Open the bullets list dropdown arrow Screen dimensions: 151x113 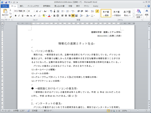[x=65, y=11]
